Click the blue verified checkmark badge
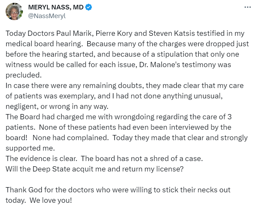Screen dimensions: 255x208 coord(89,7)
